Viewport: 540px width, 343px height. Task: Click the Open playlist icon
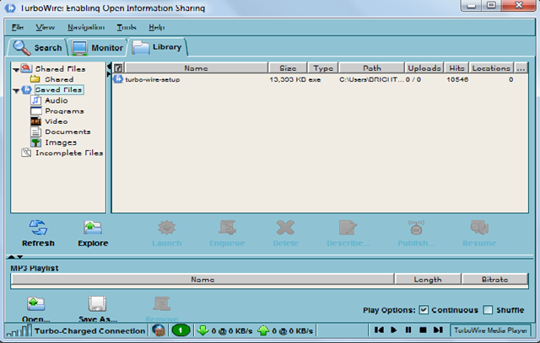[x=36, y=304]
